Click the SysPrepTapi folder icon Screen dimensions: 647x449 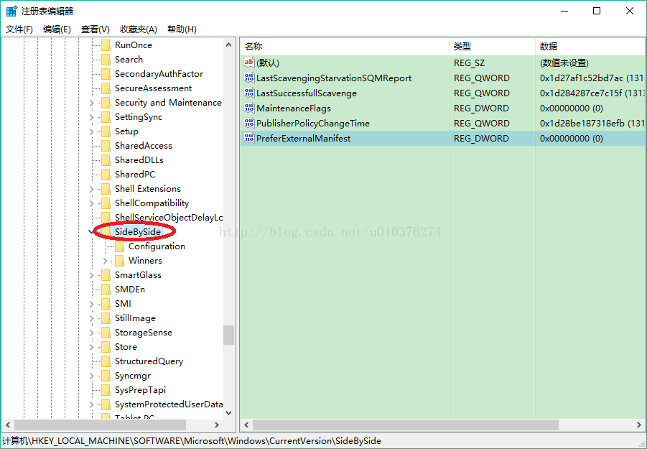pyautogui.click(x=106, y=390)
